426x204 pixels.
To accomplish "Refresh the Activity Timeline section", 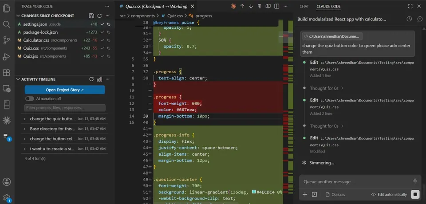I will tap(91, 79).
